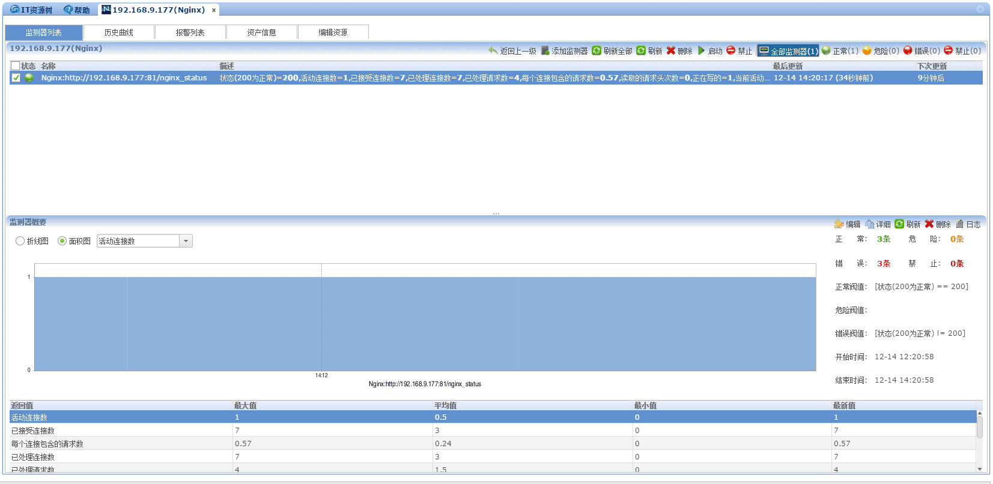Click the top toolbar 刷新 icon
This screenshot has width=993, height=484.
(x=641, y=50)
